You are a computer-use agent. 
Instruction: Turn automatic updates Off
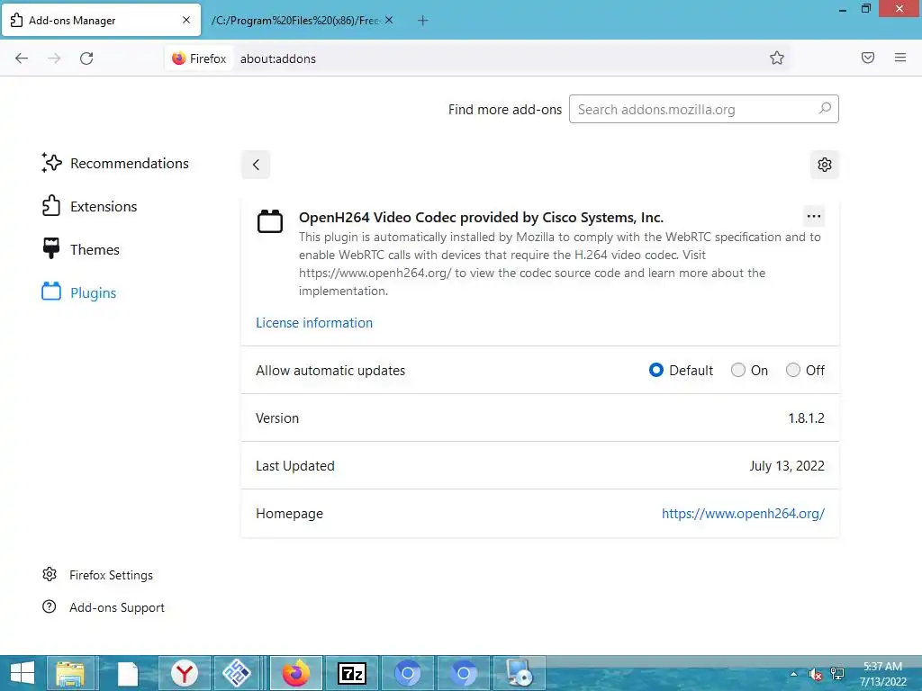[793, 370]
